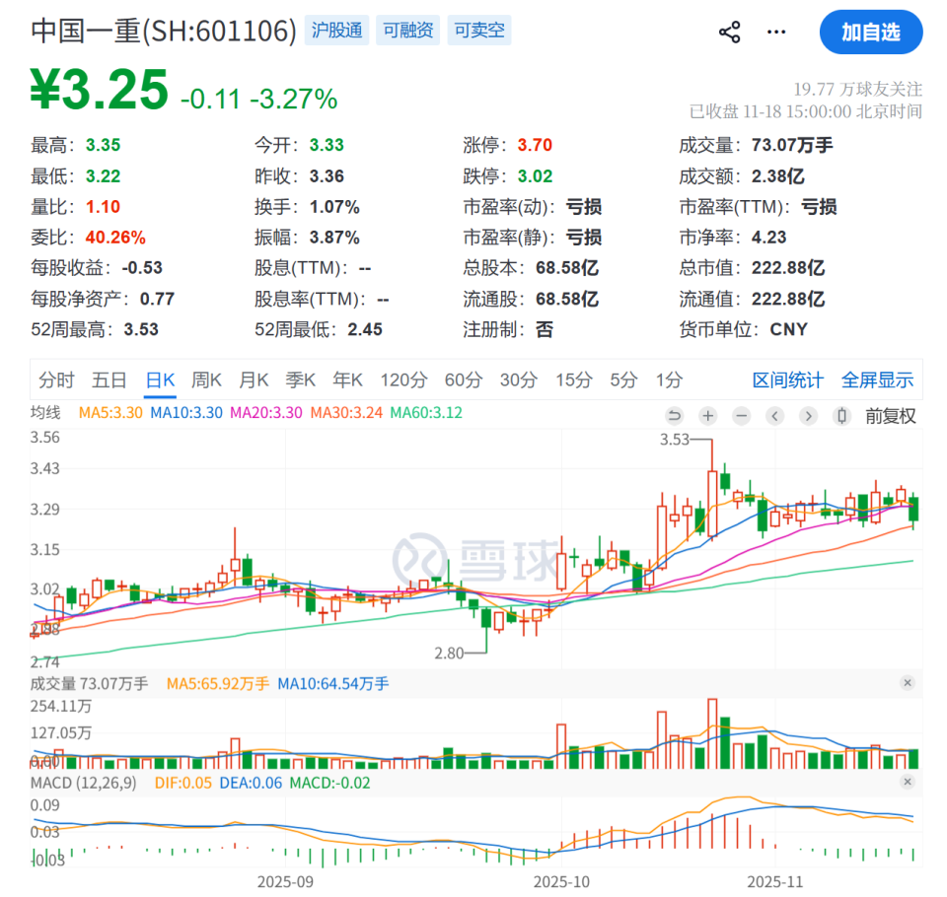Pan the chart right using the right arrow icon

click(x=808, y=416)
